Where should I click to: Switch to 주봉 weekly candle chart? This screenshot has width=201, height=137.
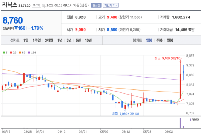point(159,41)
